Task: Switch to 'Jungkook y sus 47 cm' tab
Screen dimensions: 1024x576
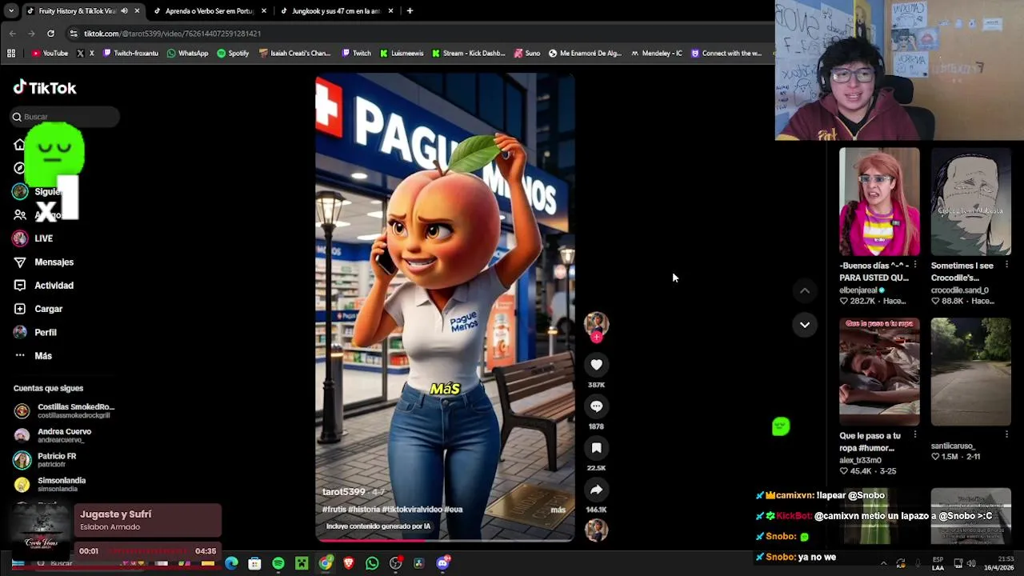Action: tap(335, 11)
